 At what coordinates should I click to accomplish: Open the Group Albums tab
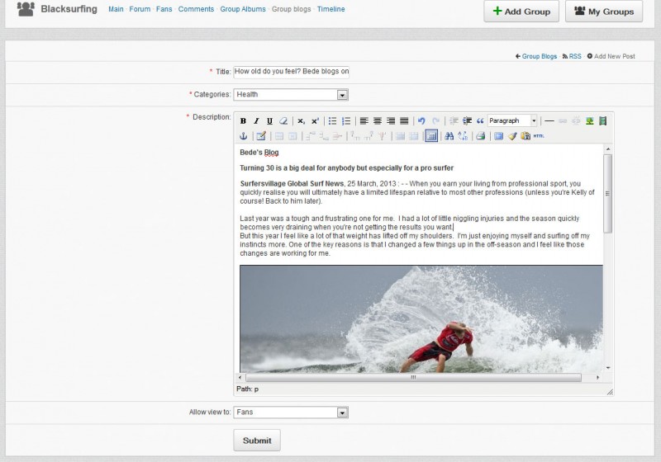coord(245,10)
